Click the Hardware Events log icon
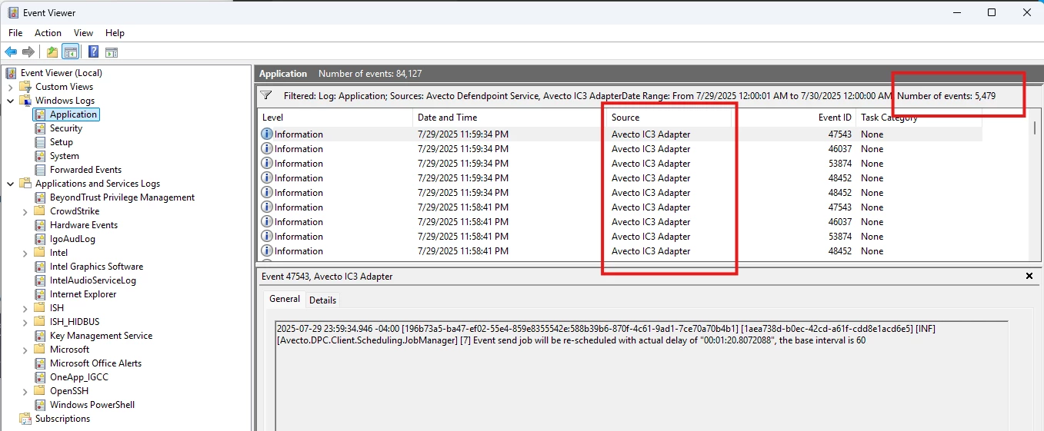The image size is (1044, 431). pos(41,225)
